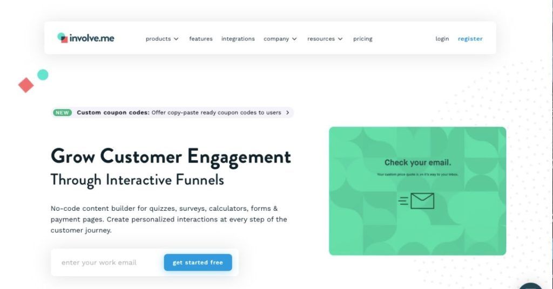Screen dimensions: 553x289
Task: Expand the resources dropdown chevron
Action: pos(340,39)
